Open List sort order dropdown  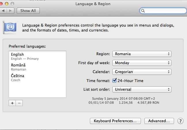(x=142, y=89)
